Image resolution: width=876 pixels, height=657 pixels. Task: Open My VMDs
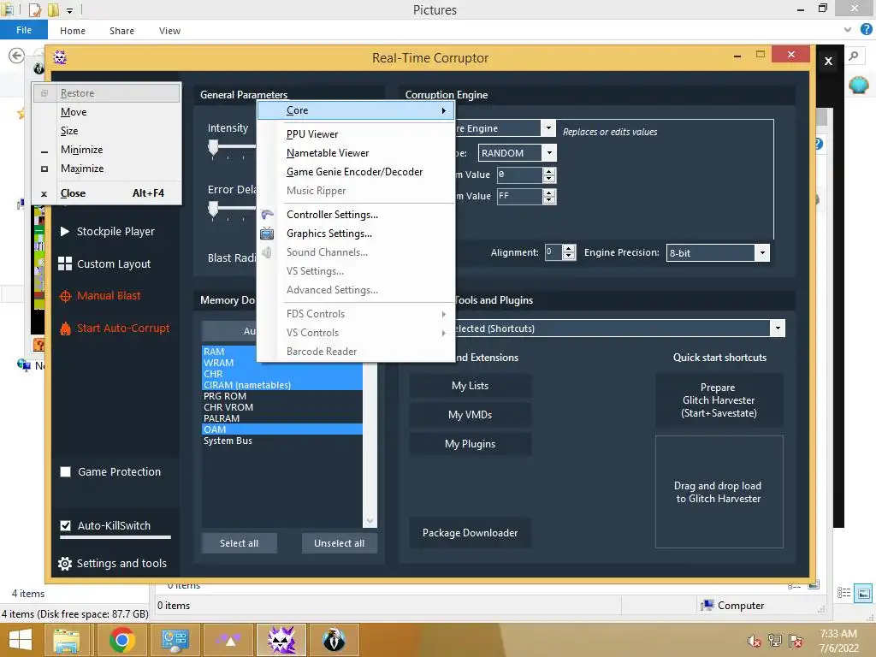[470, 415]
